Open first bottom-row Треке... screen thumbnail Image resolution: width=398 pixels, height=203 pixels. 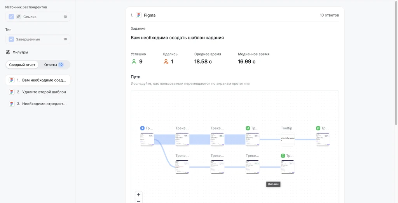[x=182, y=167]
